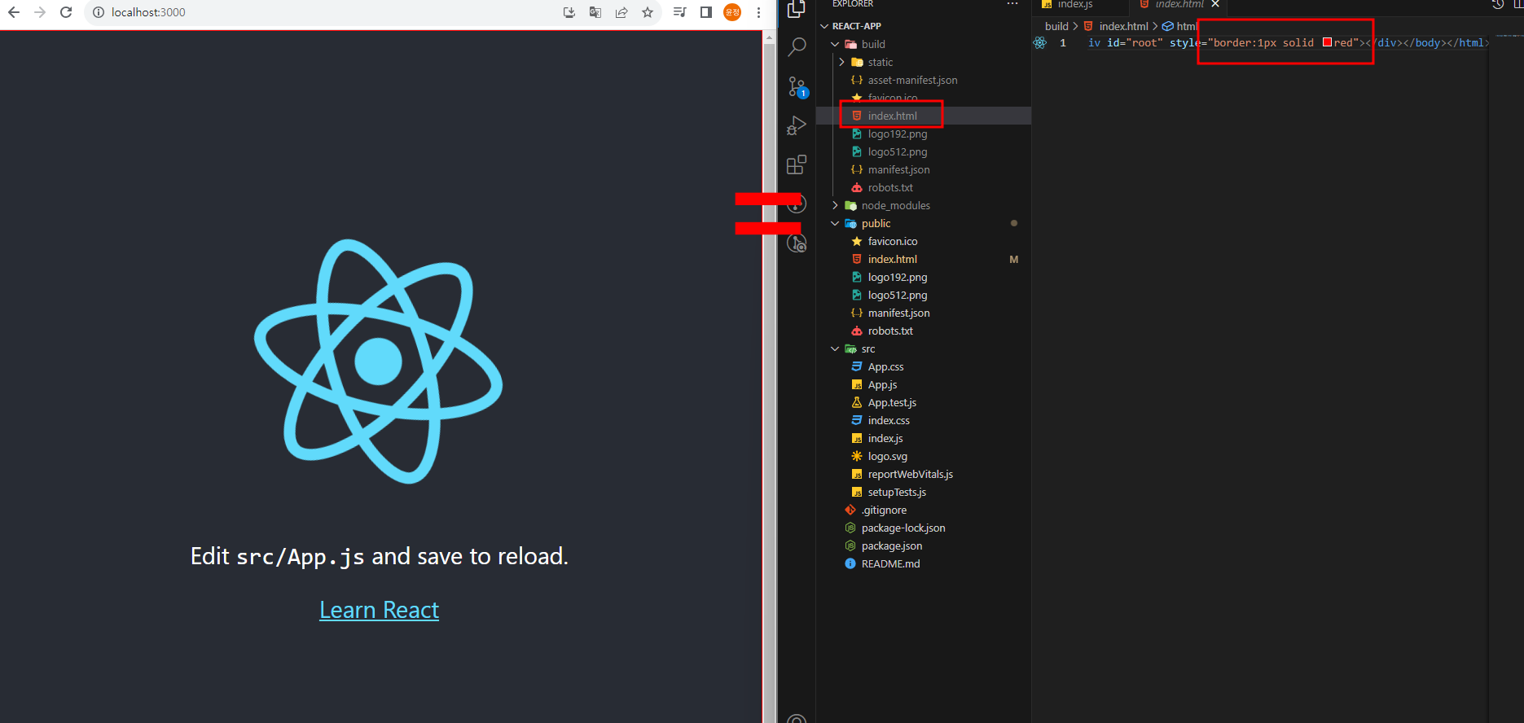Open the Learn React link
The width and height of the screenshot is (1524, 723).
click(x=379, y=610)
